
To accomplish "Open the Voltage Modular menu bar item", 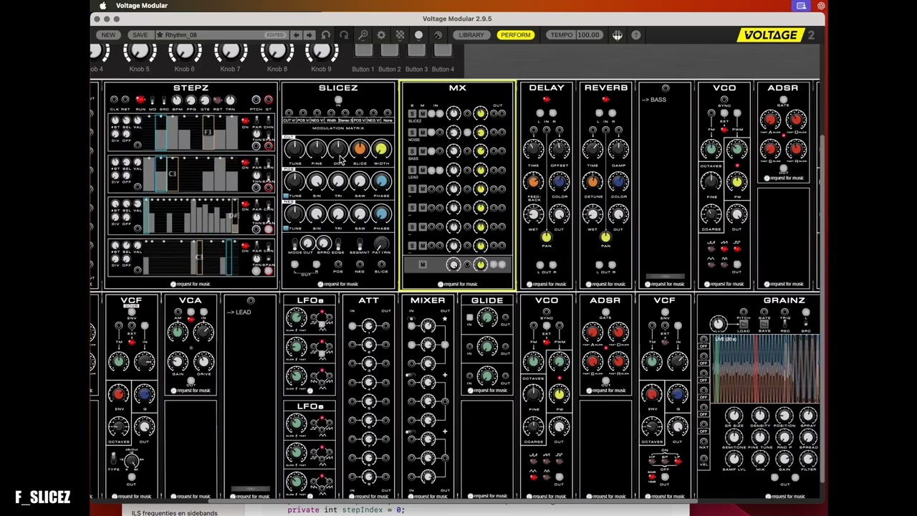I will pyautogui.click(x=142, y=6).
